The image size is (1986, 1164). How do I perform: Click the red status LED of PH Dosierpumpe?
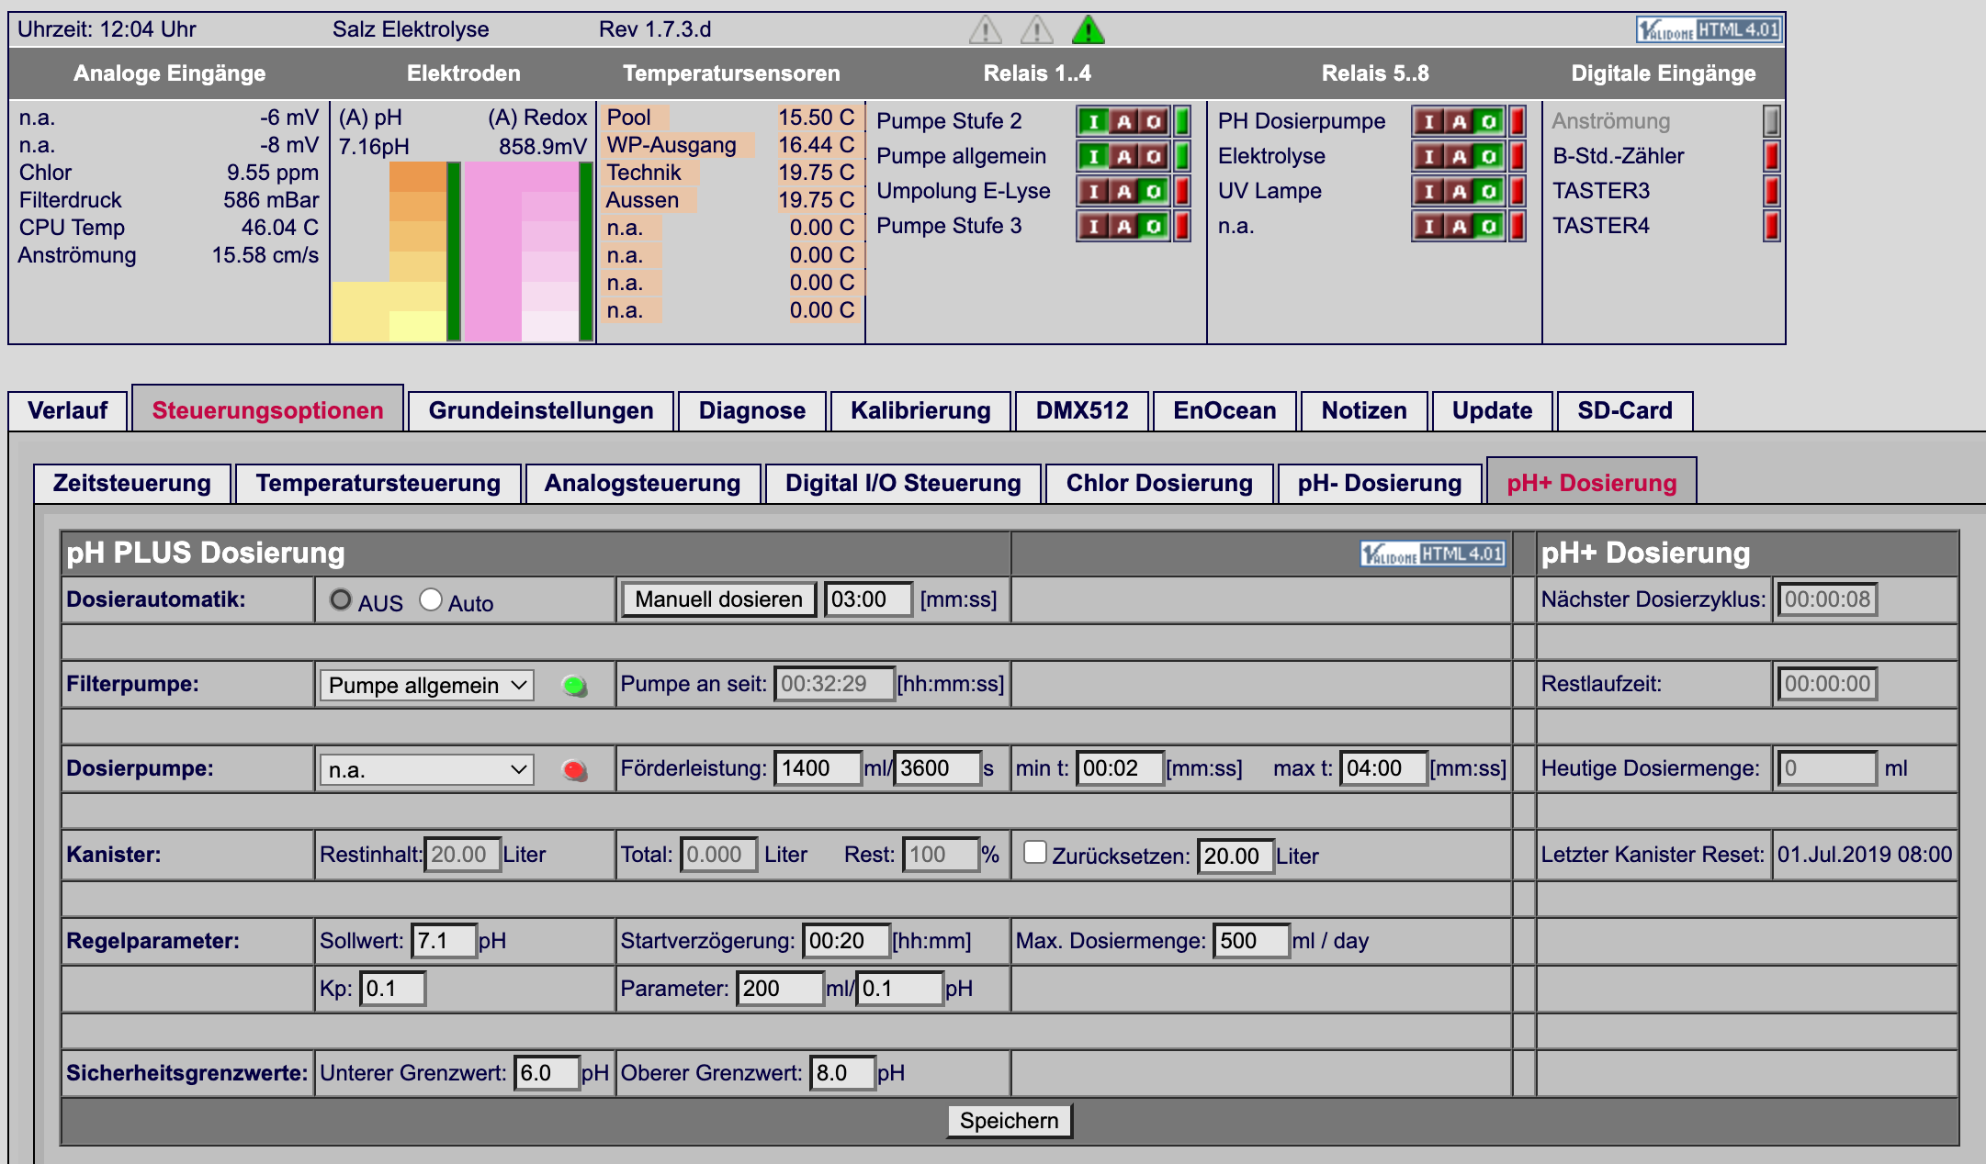1518,121
